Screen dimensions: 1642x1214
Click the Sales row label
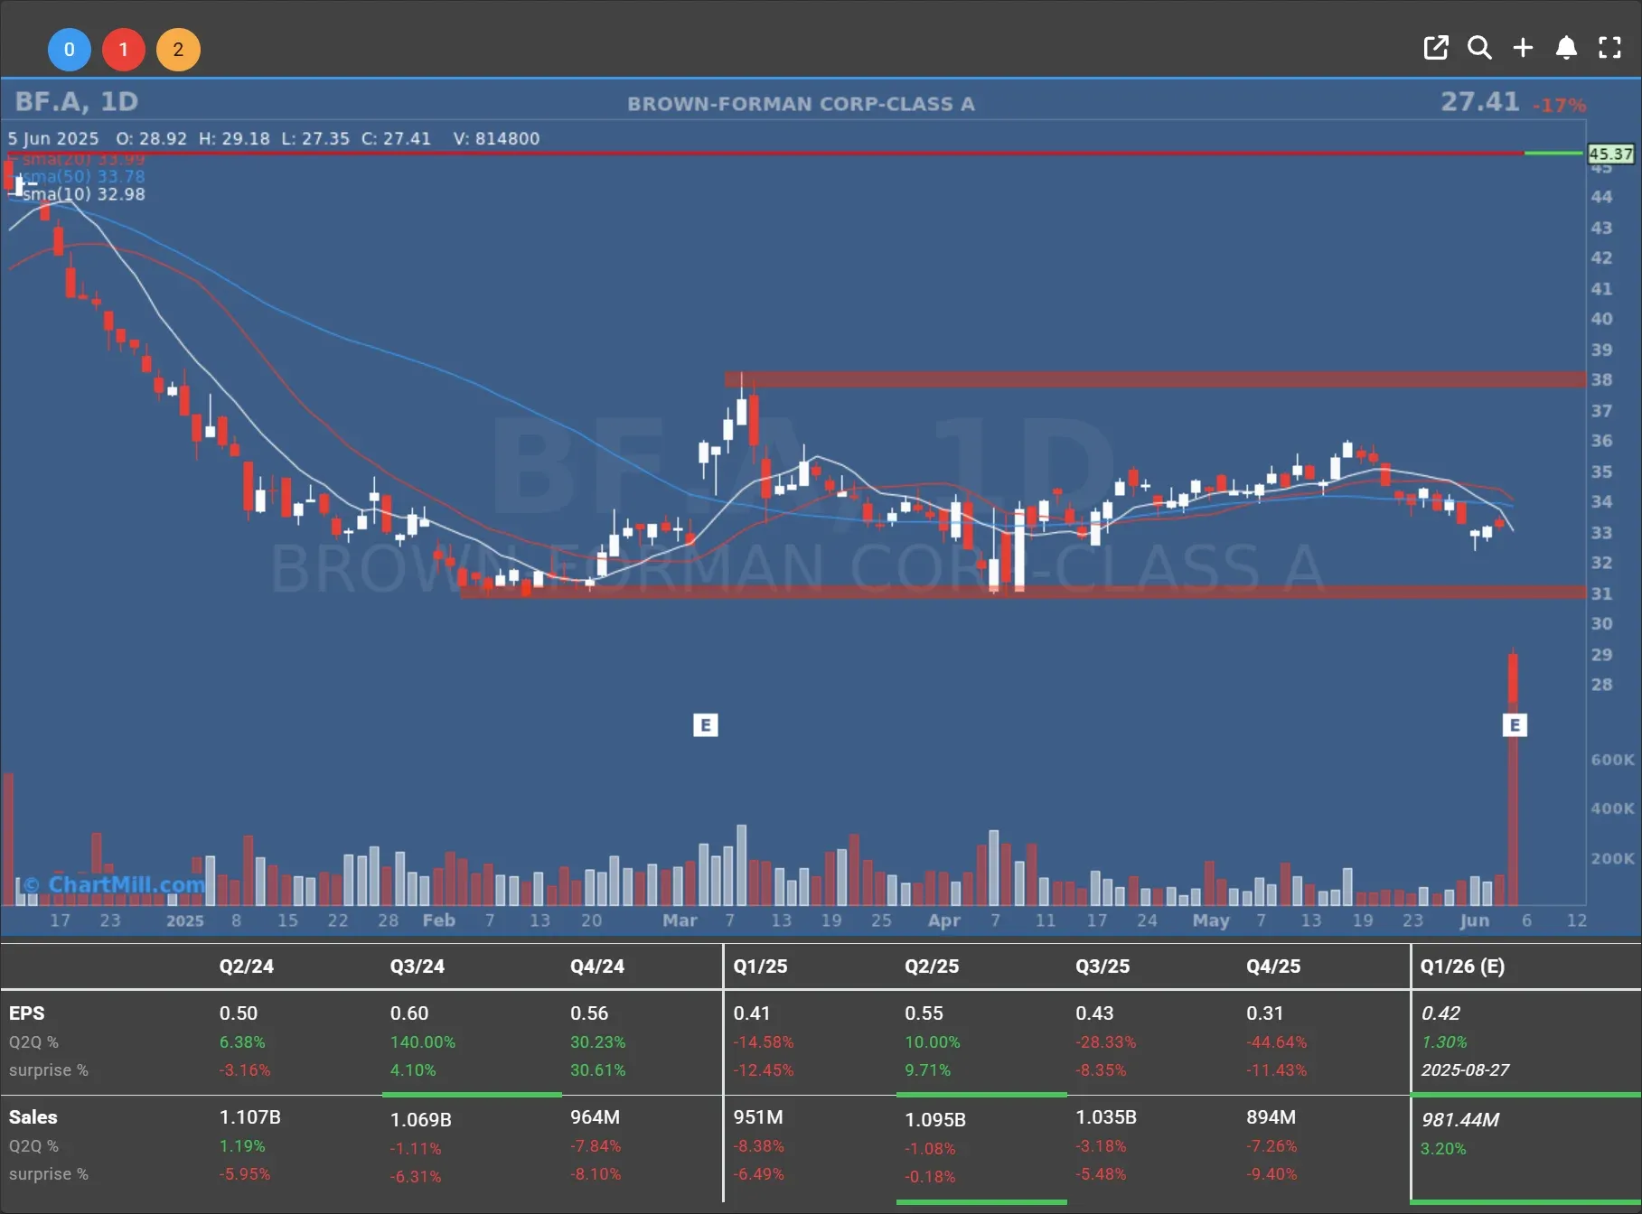[x=33, y=1117]
